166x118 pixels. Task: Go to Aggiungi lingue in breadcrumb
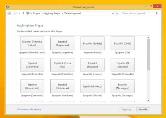pos(53,13)
